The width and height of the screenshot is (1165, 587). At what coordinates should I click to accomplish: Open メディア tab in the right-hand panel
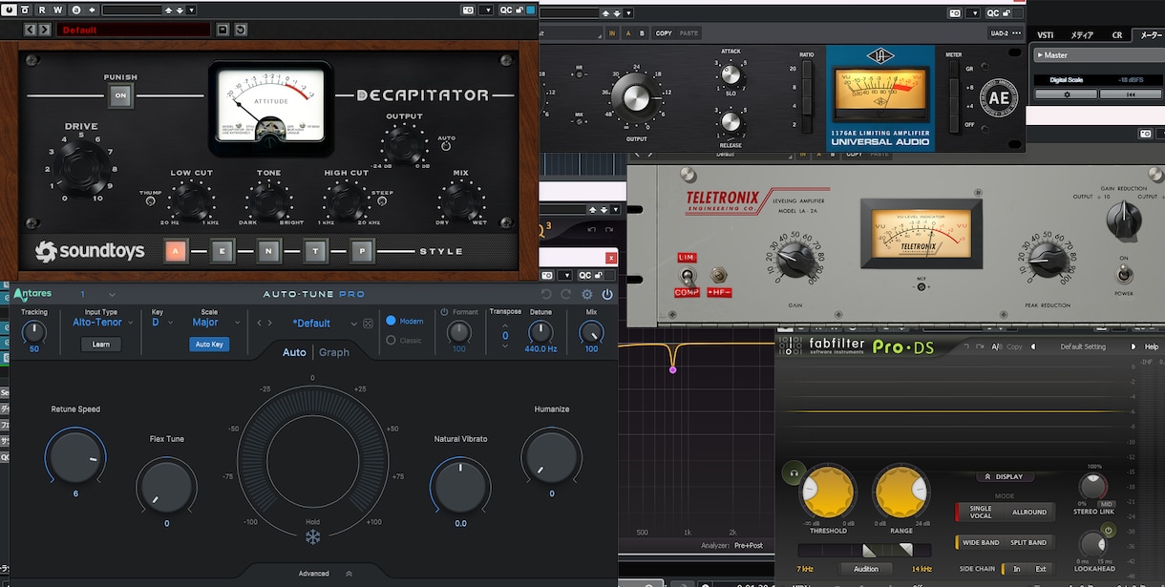coord(1082,34)
